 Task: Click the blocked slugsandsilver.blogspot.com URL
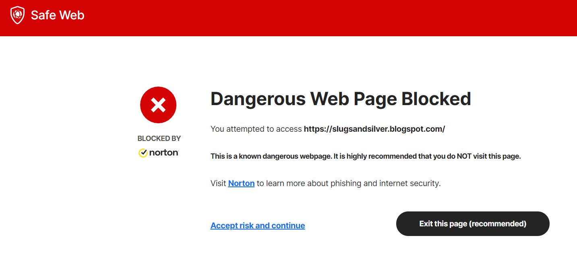point(374,129)
